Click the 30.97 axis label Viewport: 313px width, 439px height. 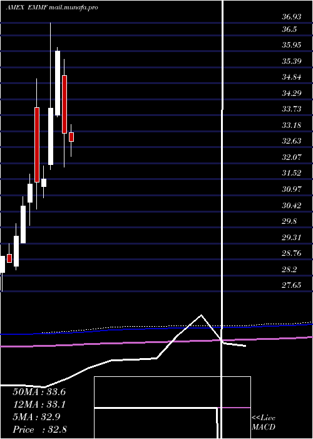click(x=292, y=189)
